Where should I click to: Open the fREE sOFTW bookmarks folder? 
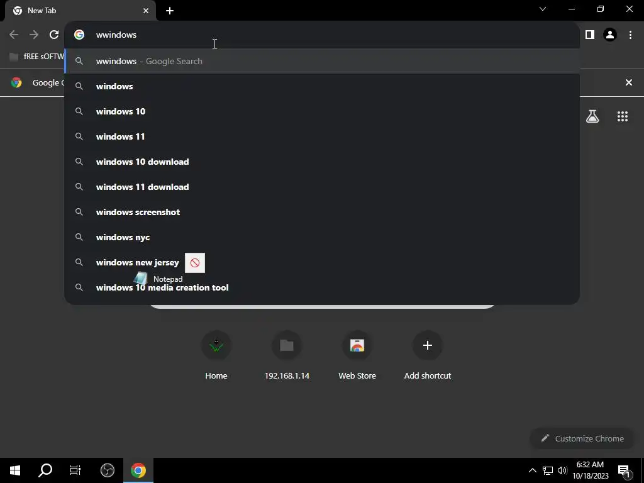(37, 56)
